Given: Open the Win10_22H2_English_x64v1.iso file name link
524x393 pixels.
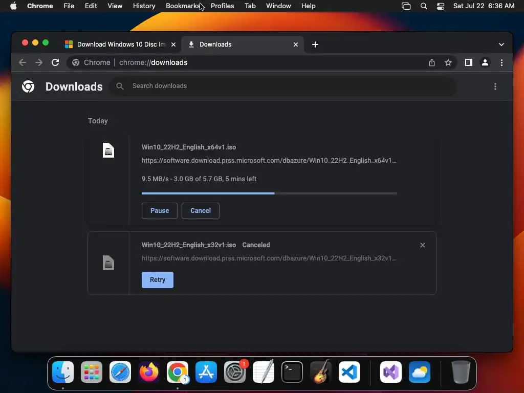Looking at the screenshot, I should pyautogui.click(x=189, y=147).
